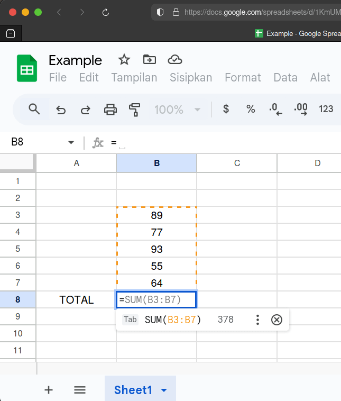
Task: Open the zoom 100% dropdown
Action: pyautogui.click(x=177, y=110)
